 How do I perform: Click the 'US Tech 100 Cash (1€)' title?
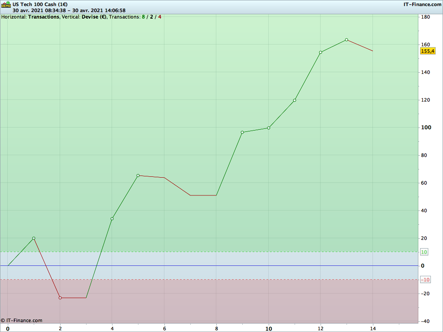click(x=40, y=4)
